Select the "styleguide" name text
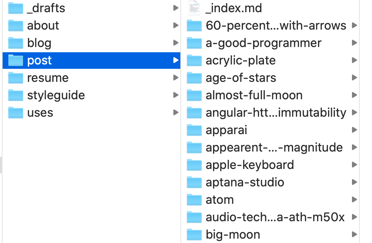Image resolution: width=372 pixels, height=243 pixels. tap(56, 95)
